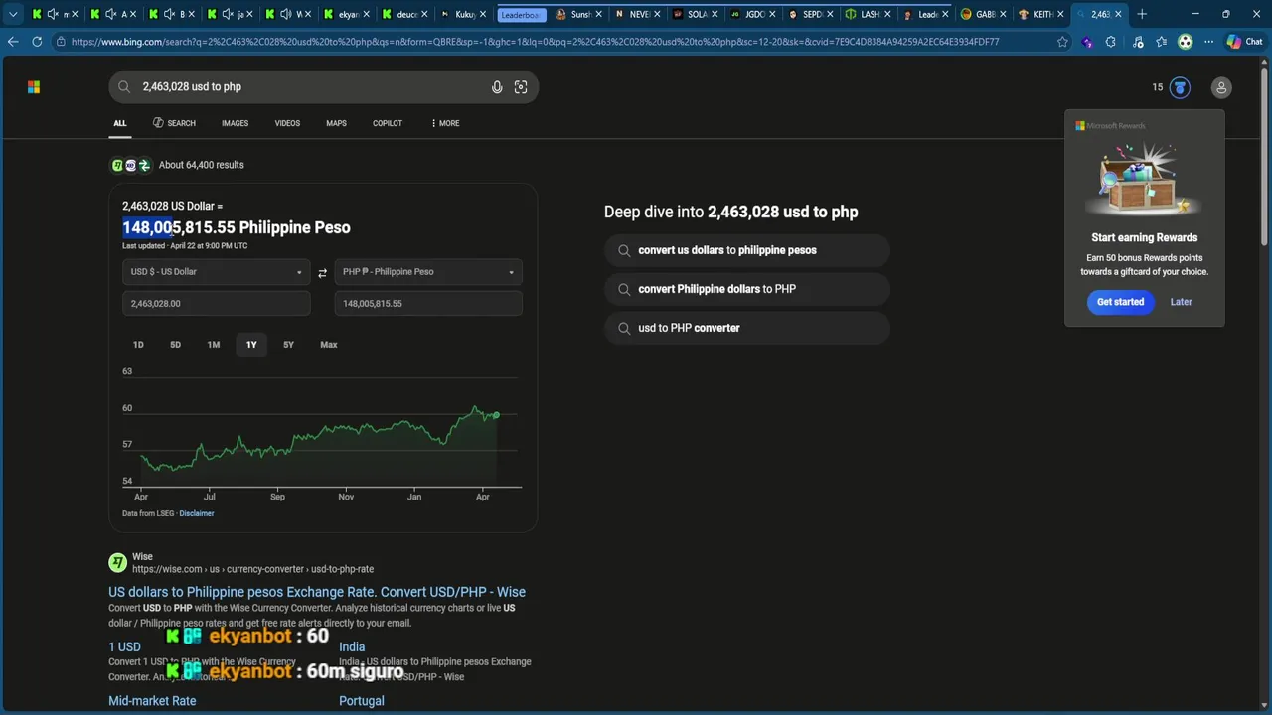This screenshot has width=1272, height=715.
Task: Swap currencies with the exchange arrows icon
Action: pos(322,273)
